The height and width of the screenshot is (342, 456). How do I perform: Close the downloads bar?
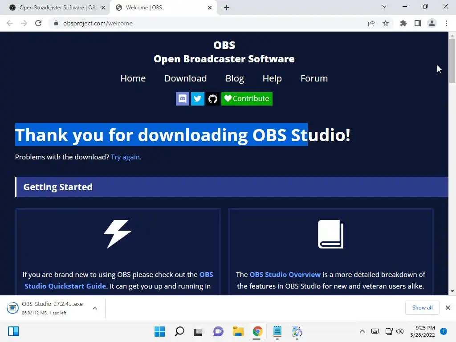click(x=448, y=308)
